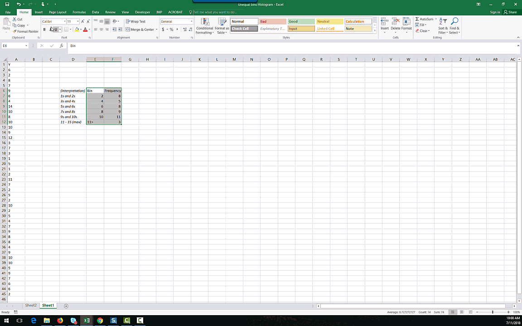Open the File tab
The width and height of the screenshot is (522, 326).
(8, 12)
